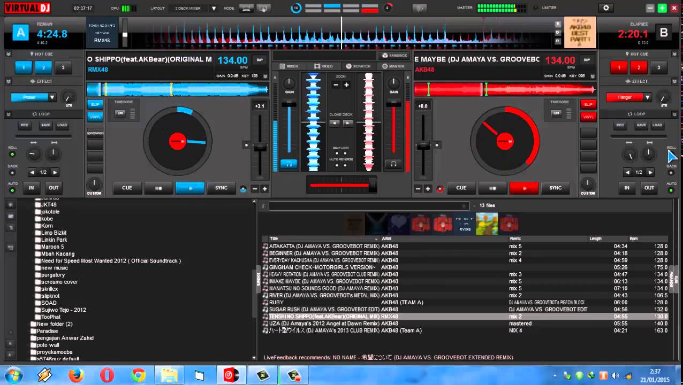
Task: Switch to the VIDEO tab
Action: coord(324,66)
